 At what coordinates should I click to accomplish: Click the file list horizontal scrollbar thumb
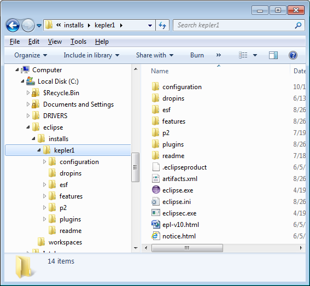coord(187,248)
